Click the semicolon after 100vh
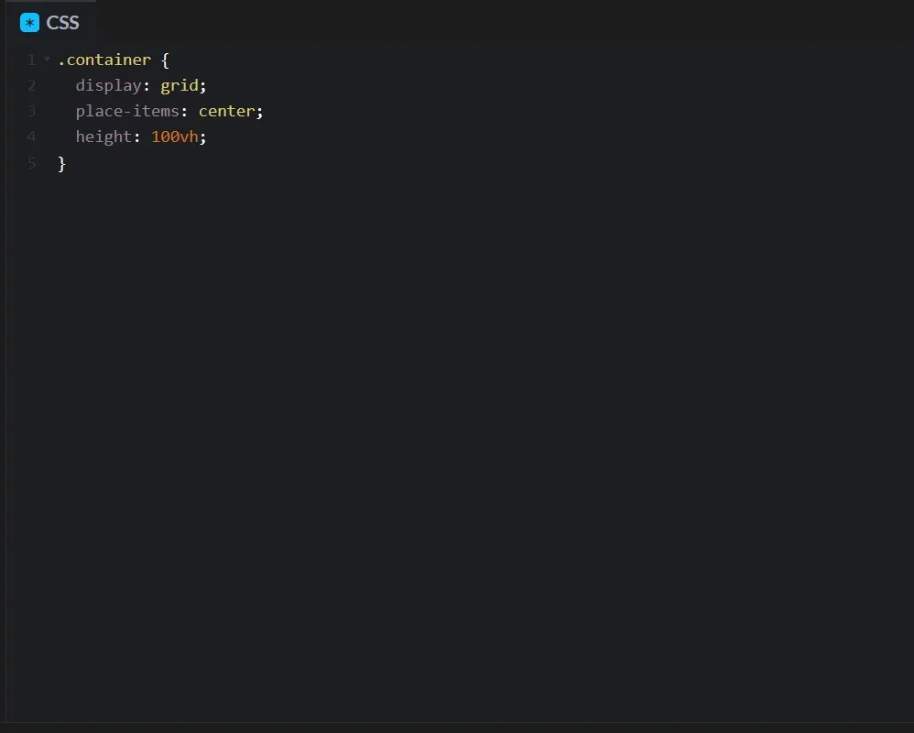Screen dimensions: 914x733 pyautogui.click(x=202, y=138)
